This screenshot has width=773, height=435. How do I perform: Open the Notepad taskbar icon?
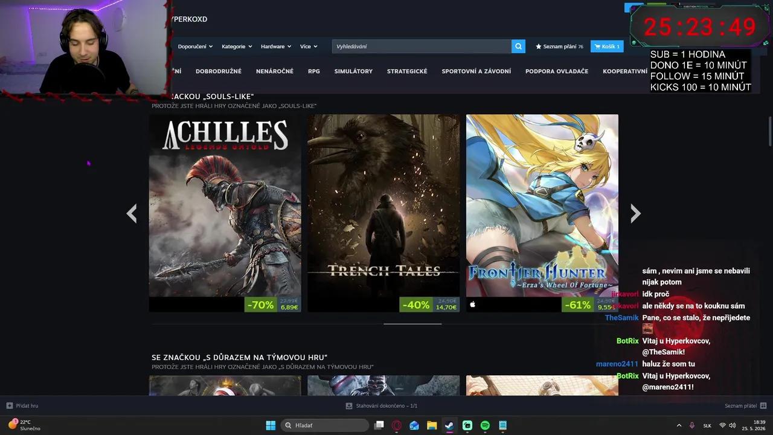tap(502, 425)
